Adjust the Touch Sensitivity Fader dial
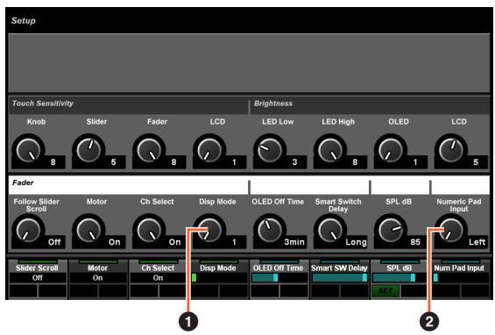The image size is (495, 335). pos(149,150)
